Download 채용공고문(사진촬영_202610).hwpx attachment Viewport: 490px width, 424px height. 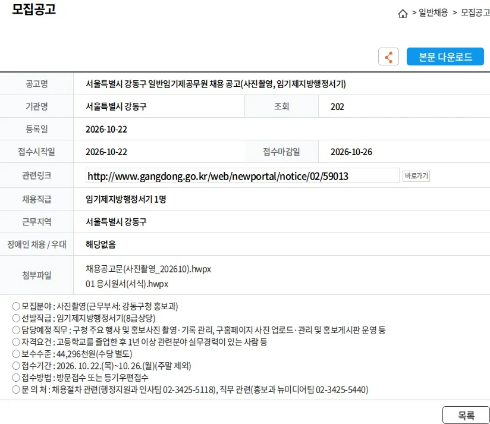coord(149,269)
